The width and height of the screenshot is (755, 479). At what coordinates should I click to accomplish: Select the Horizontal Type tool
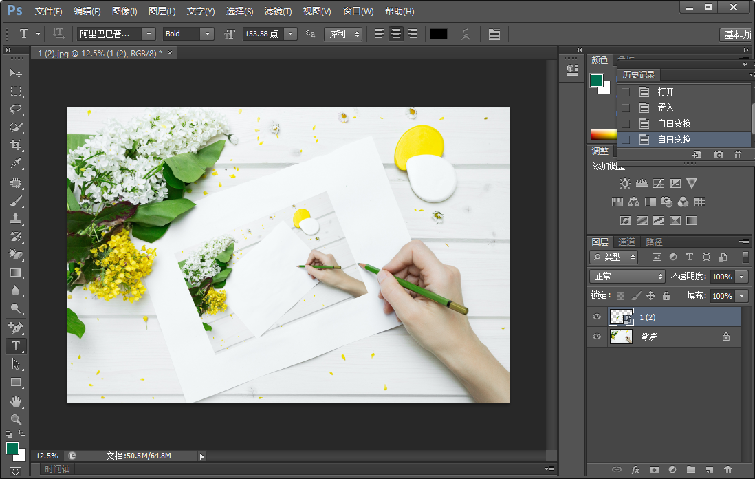click(x=16, y=346)
